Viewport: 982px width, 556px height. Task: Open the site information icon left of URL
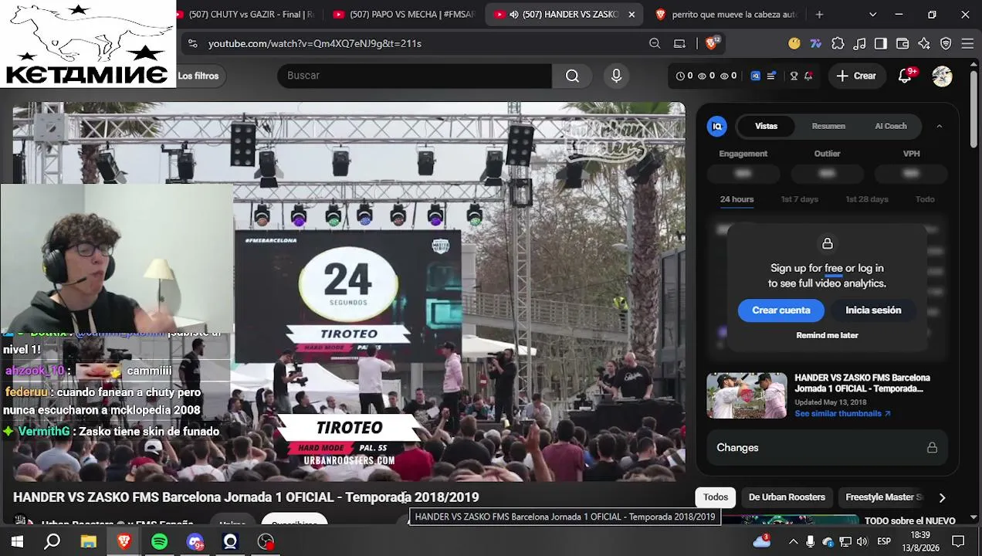(x=193, y=43)
